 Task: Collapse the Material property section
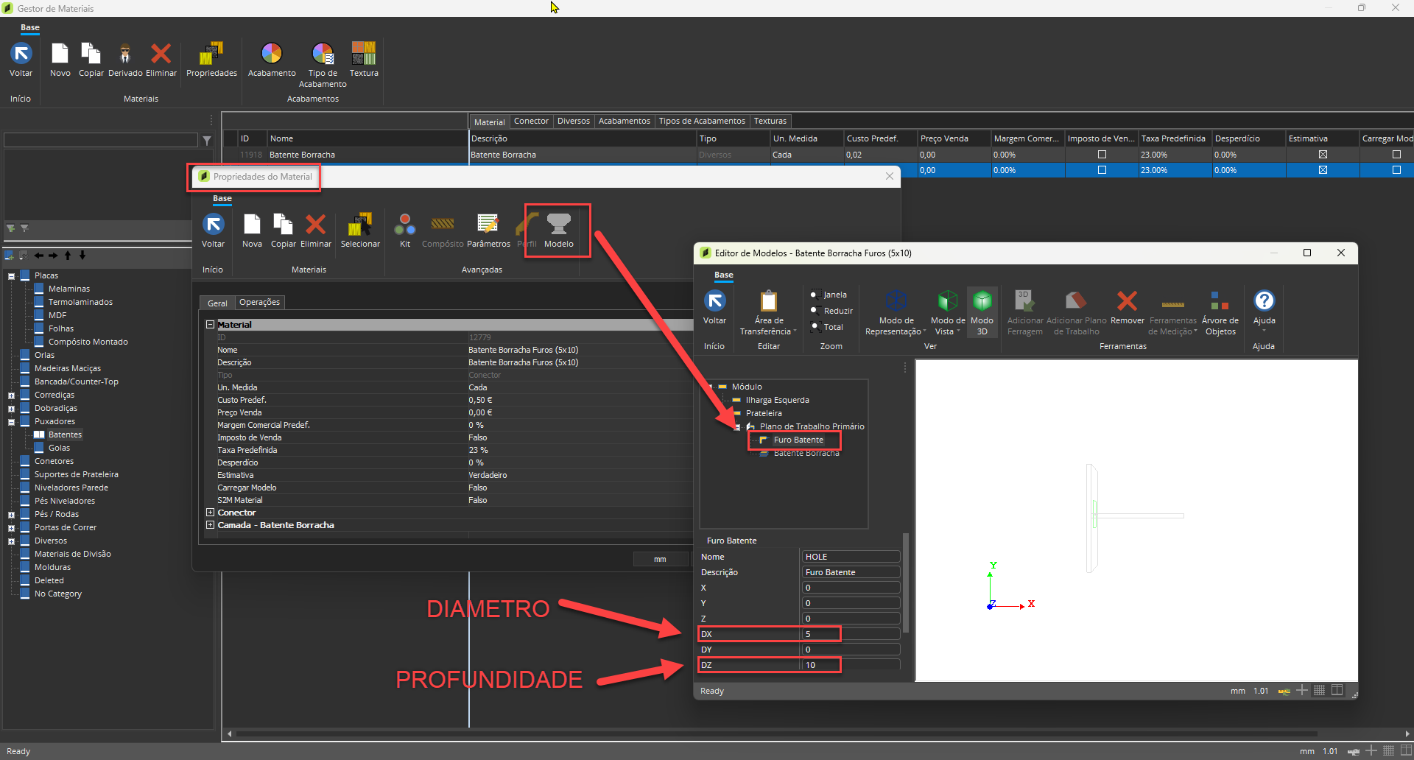211,325
